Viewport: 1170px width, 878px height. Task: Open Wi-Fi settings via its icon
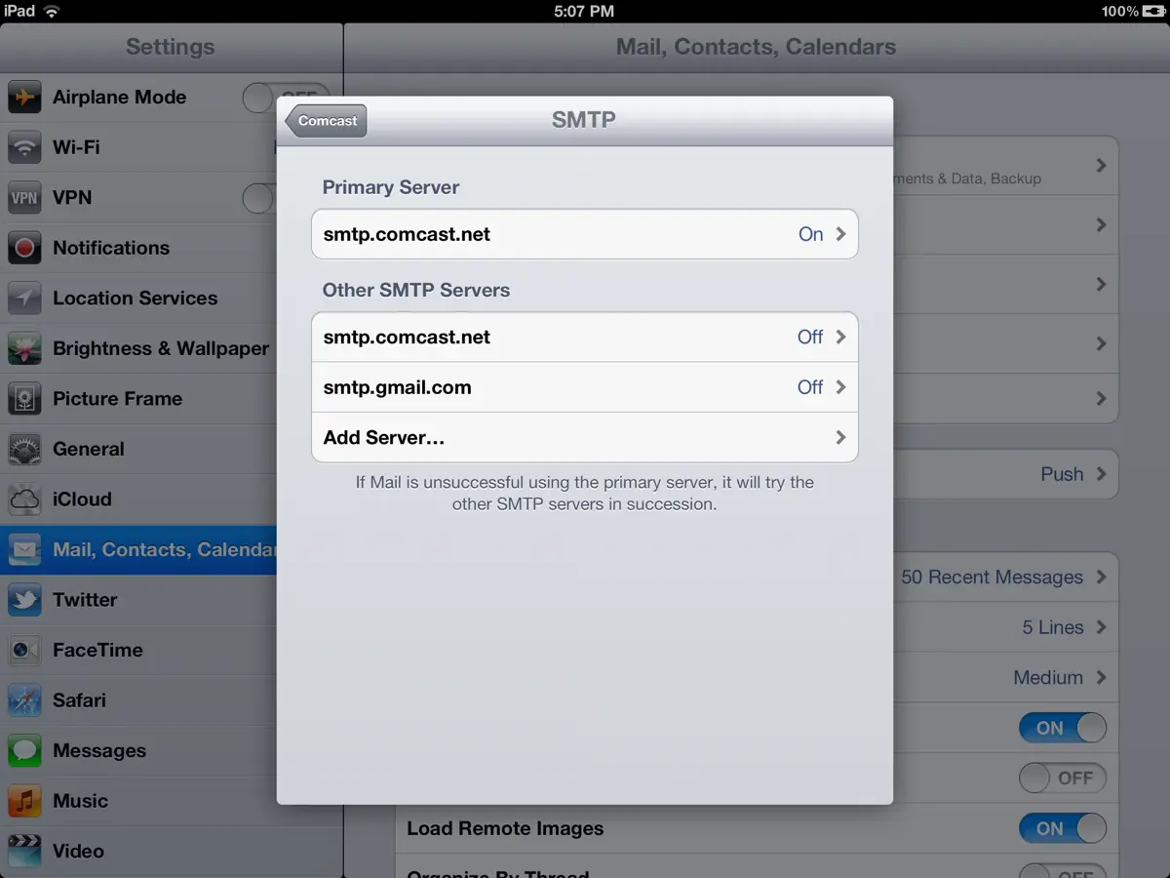(x=24, y=147)
